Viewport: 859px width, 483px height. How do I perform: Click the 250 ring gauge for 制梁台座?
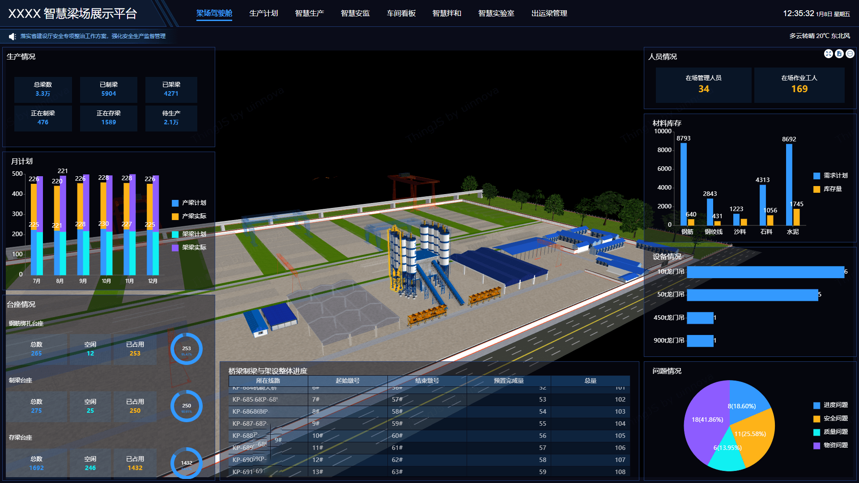pos(186,406)
